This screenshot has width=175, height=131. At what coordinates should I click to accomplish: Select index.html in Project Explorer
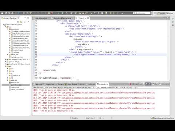[x=15, y=87]
